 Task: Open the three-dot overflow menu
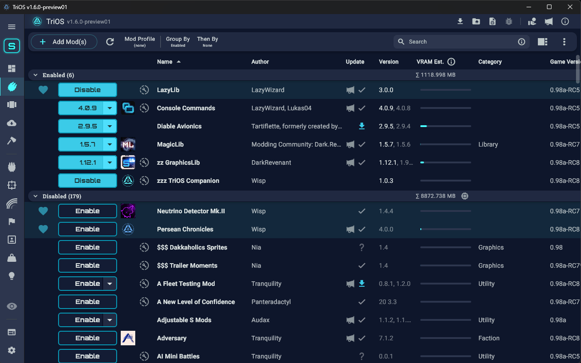click(x=564, y=42)
